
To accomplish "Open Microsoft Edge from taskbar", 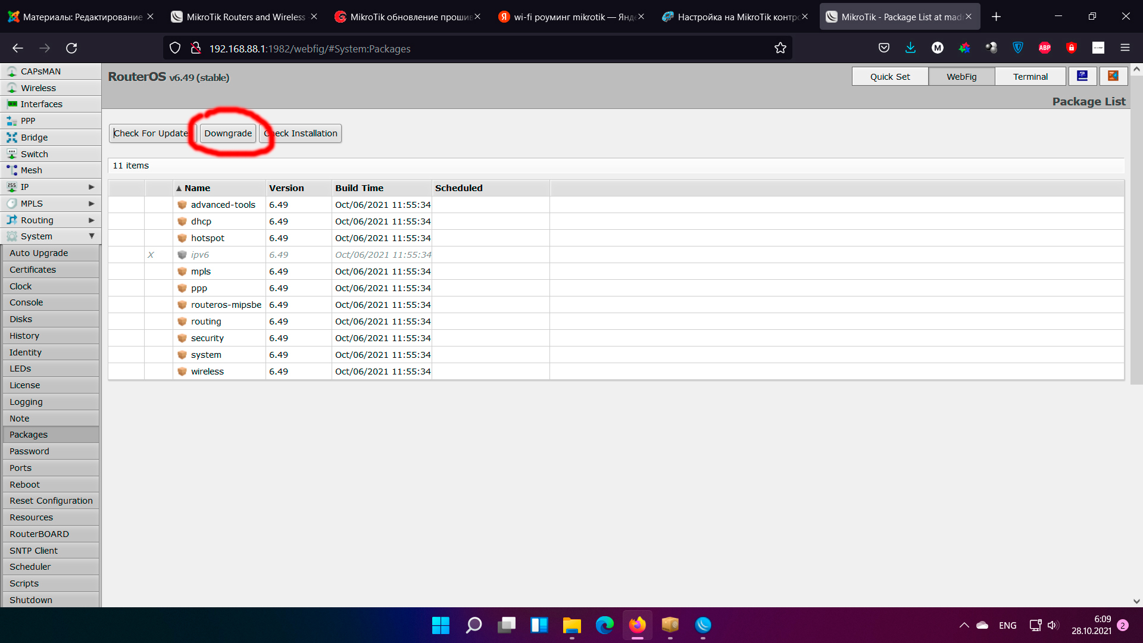I will (x=605, y=625).
